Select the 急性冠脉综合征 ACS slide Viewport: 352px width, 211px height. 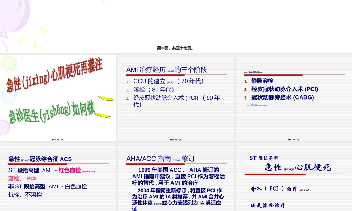58,176
